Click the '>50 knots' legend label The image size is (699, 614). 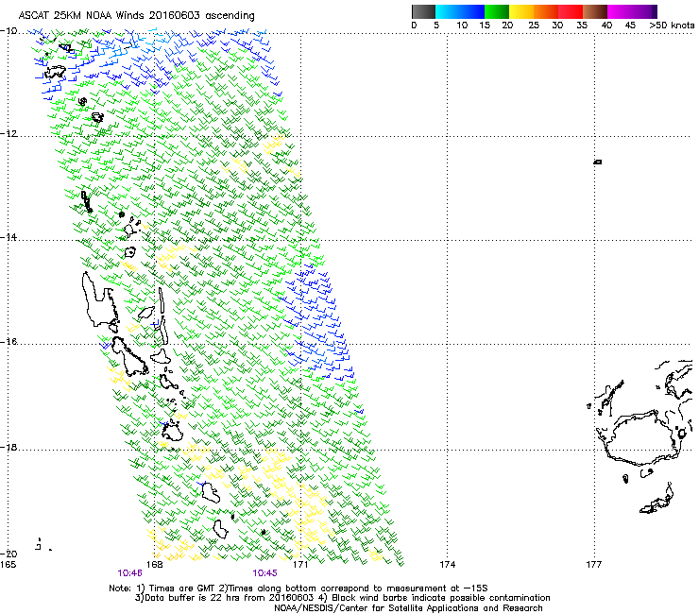(672, 25)
